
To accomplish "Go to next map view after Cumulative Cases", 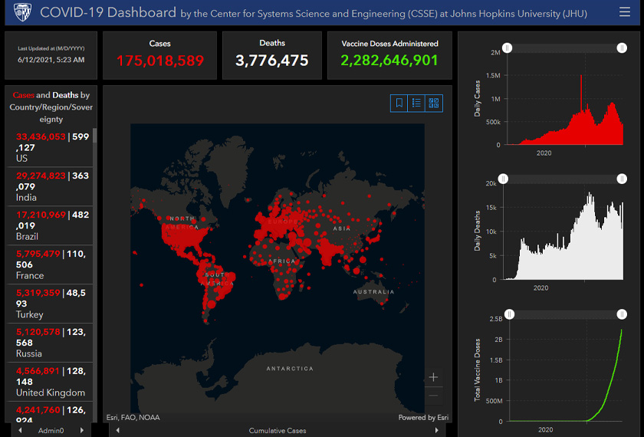I will (436, 431).
